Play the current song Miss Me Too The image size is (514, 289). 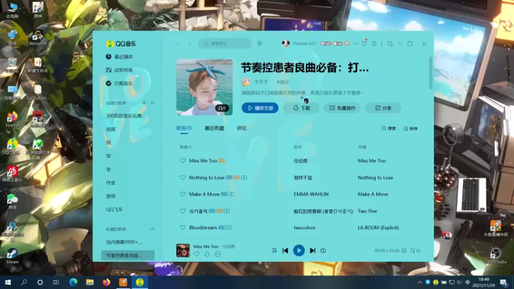[x=299, y=250]
